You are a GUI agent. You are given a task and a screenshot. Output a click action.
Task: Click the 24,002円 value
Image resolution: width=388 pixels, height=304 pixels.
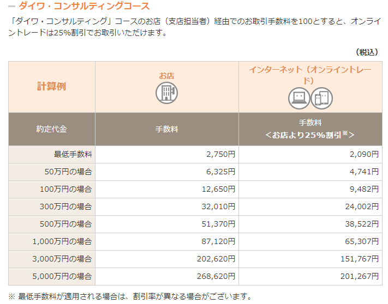(362, 206)
